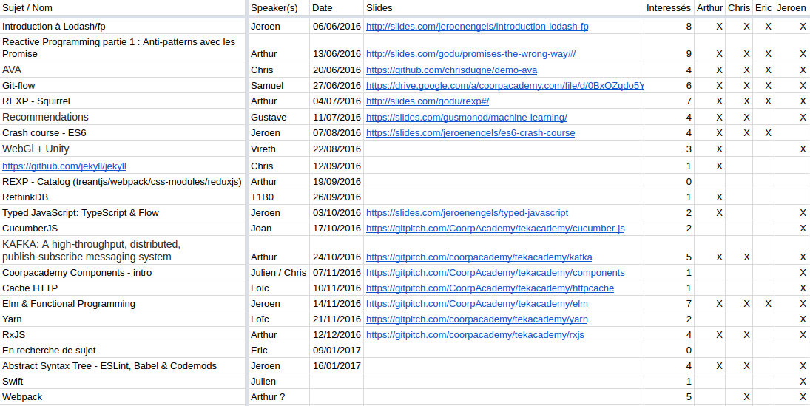The width and height of the screenshot is (810, 406).
Task: Click the 'Abstract Syntax Tree' subject cell
Action: 123,366
